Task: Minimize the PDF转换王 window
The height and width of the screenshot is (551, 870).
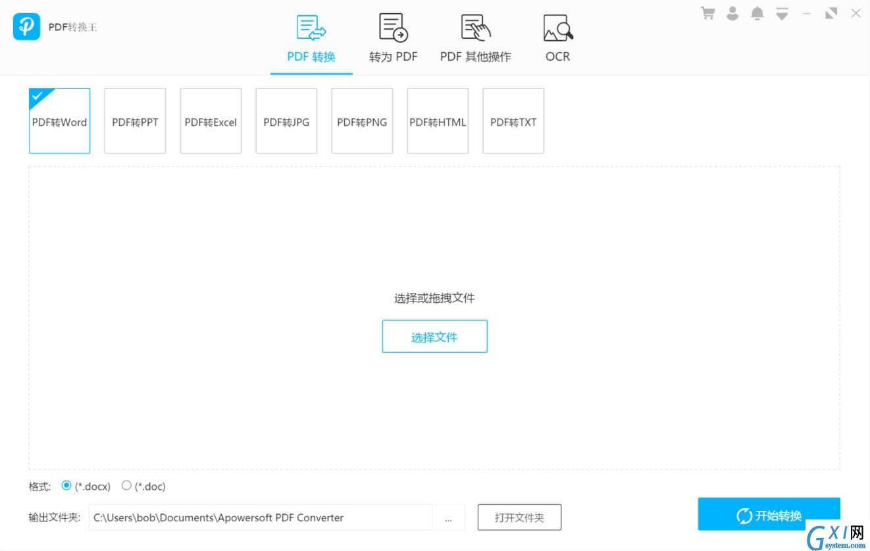Action: pos(806,13)
